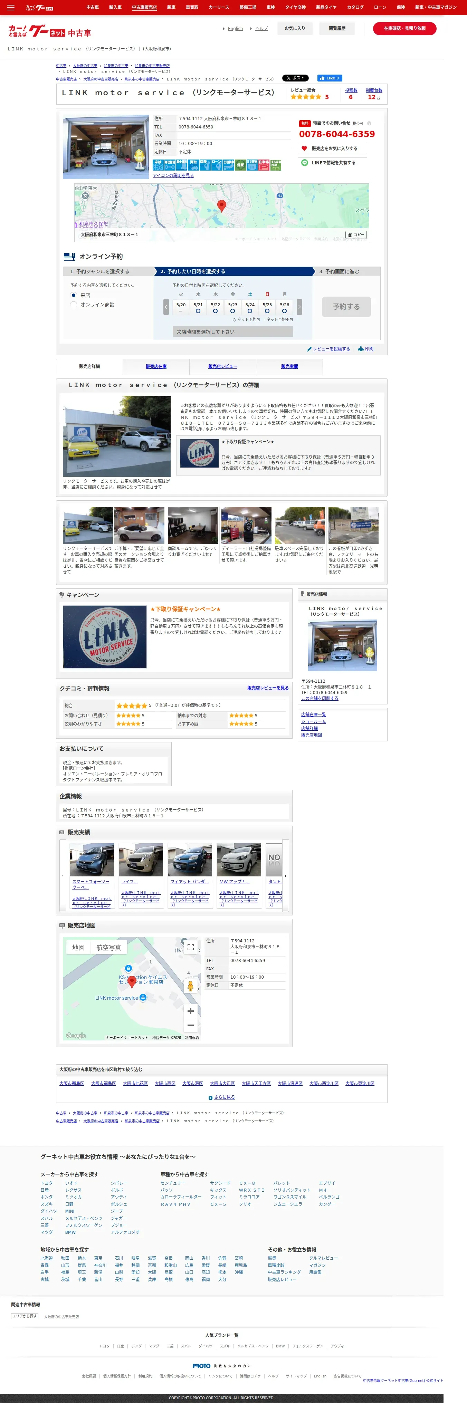Switch to the 販売店在庫 tab

156,366
